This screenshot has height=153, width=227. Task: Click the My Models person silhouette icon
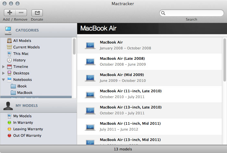pos(8,106)
